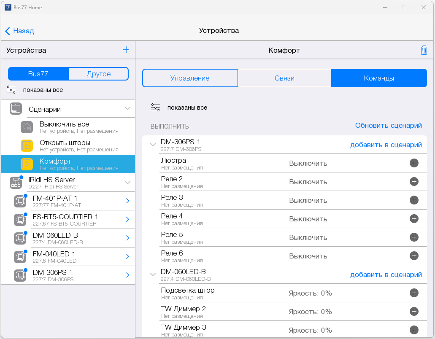The image size is (435, 339).
Task: Collapse the Сценарии folder chevron
Action: [127, 109]
